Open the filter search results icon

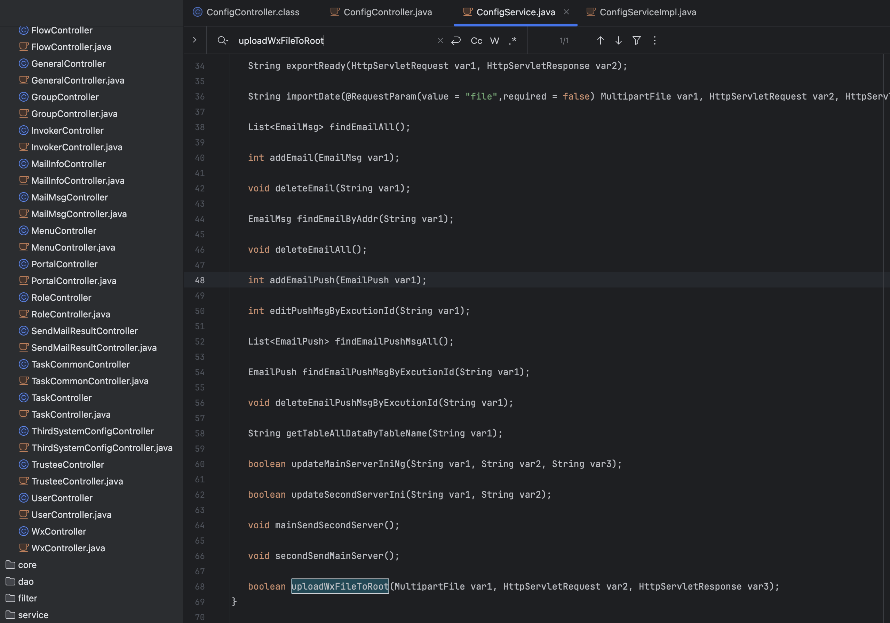[x=636, y=40]
